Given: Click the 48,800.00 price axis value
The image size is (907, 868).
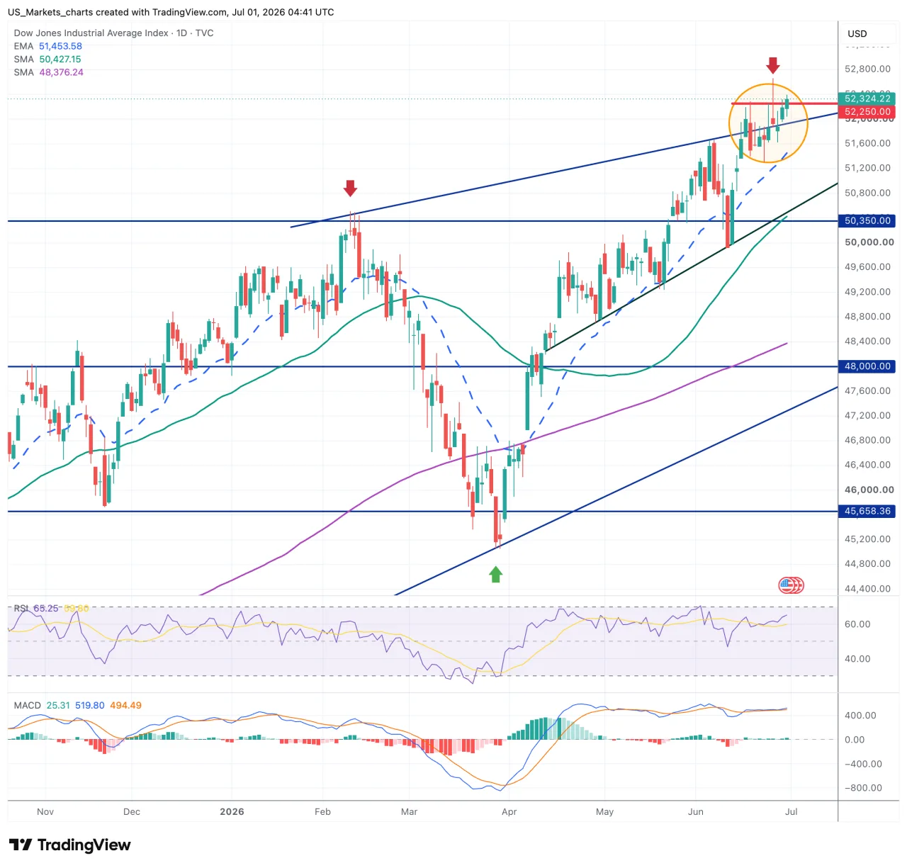Looking at the screenshot, I should tap(867, 317).
